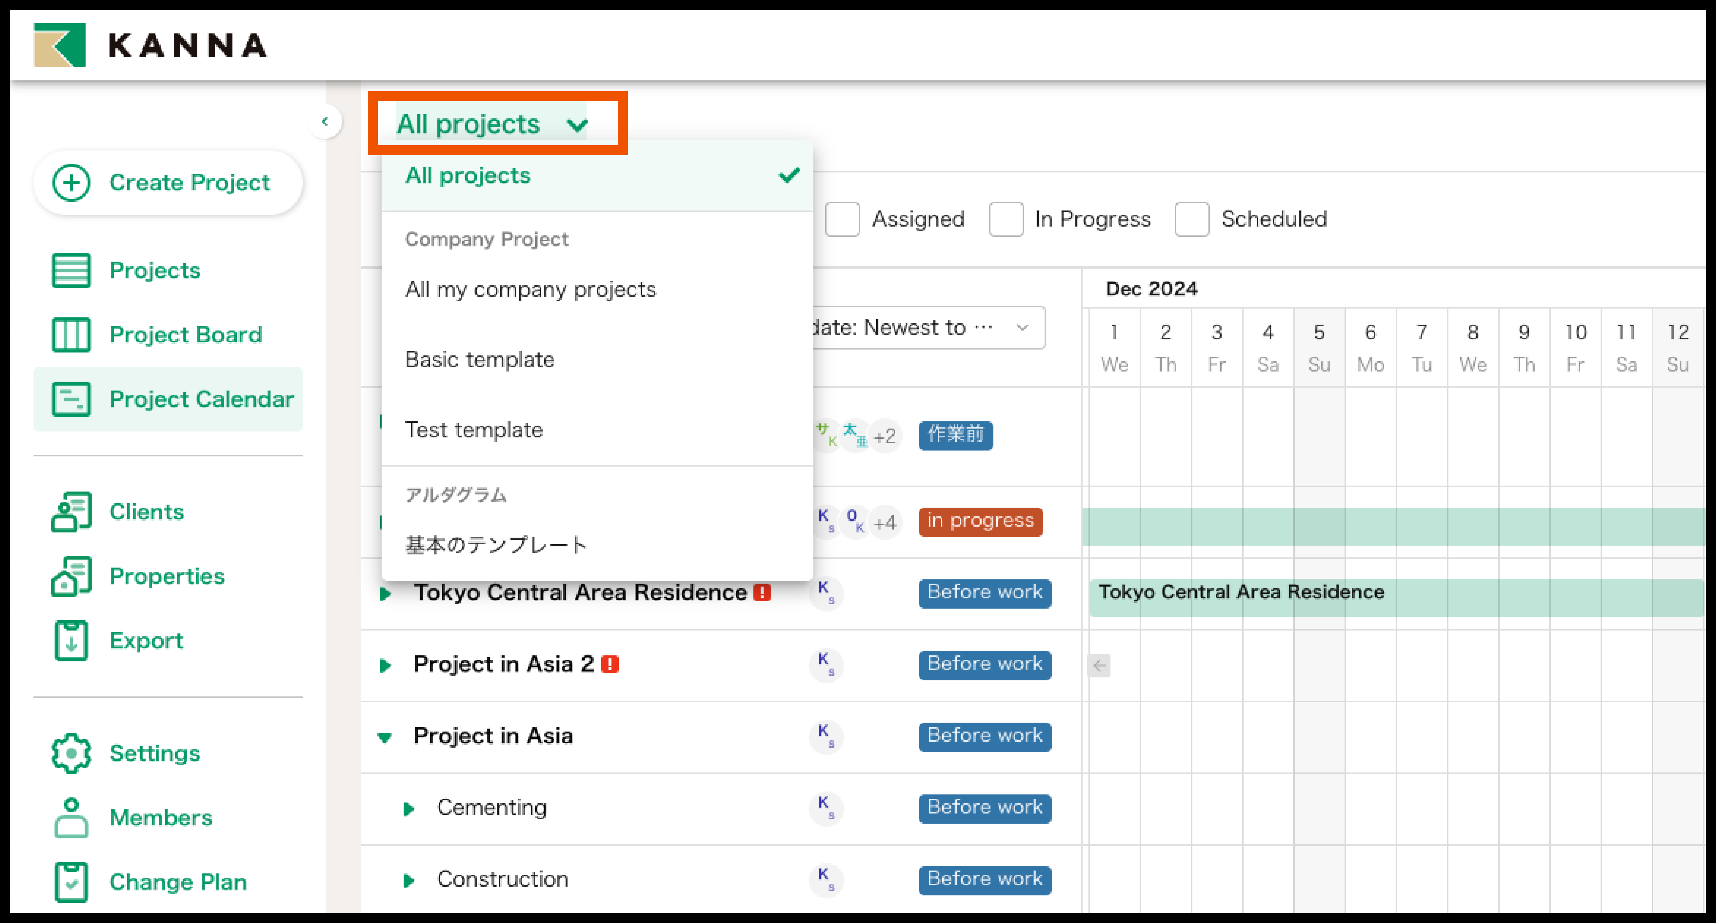The height and width of the screenshot is (923, 1716).
Task: Tick the Scheduled checkbox
Action: point(1192,219)
